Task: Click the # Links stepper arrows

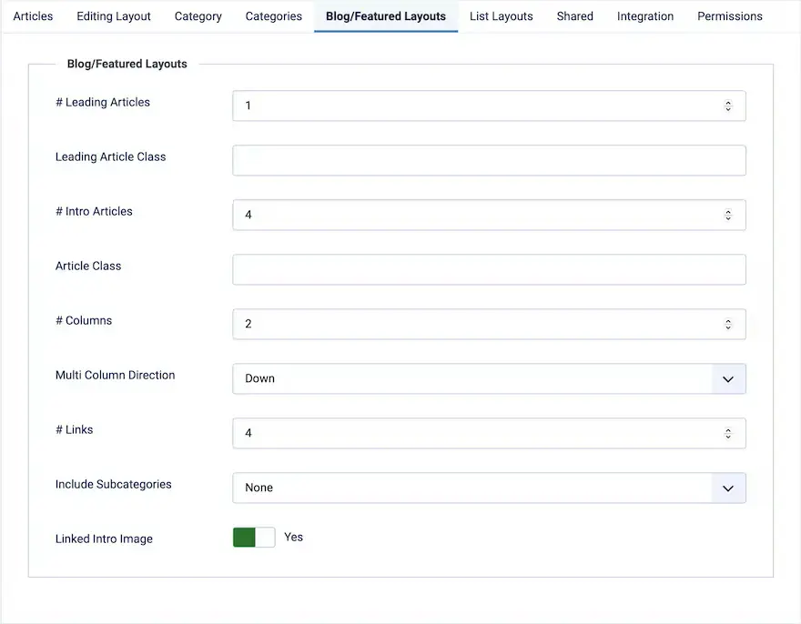Action: tap(728, 433)
